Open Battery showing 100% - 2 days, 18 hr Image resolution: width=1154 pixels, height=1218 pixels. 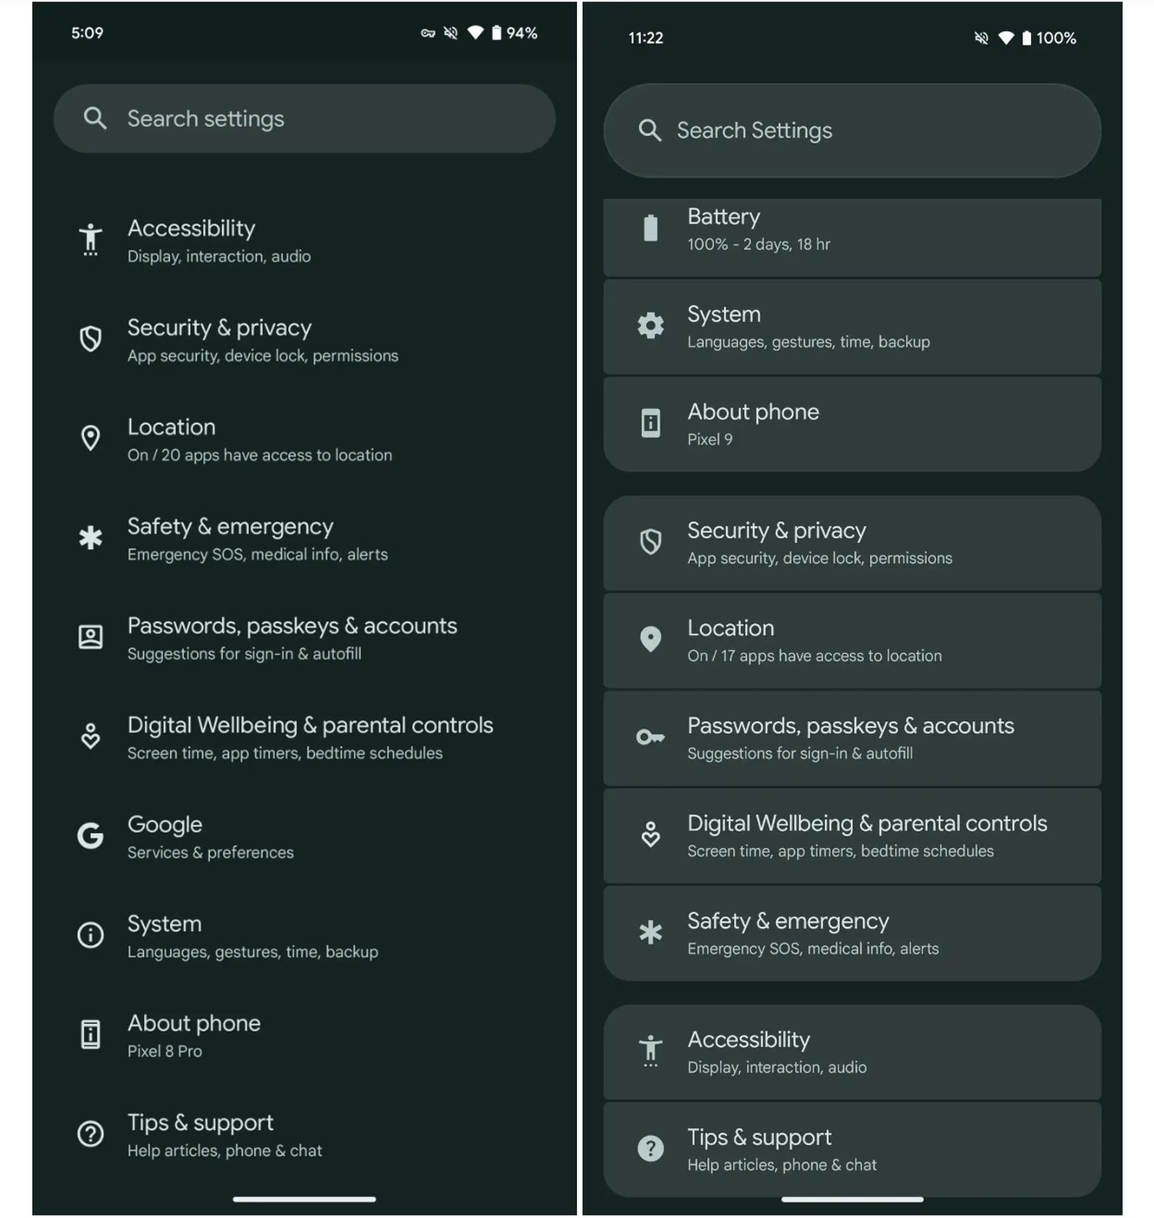pos(852,230)
